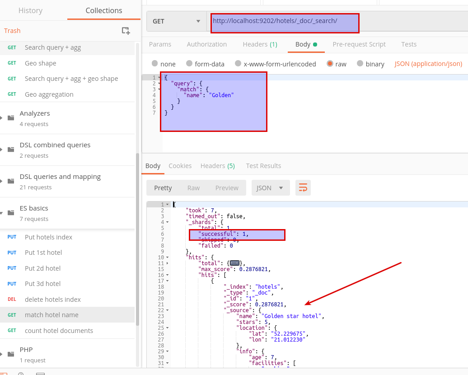
Task: Create a new collection using the add-folder icon
Action: (x=126, y=30)
